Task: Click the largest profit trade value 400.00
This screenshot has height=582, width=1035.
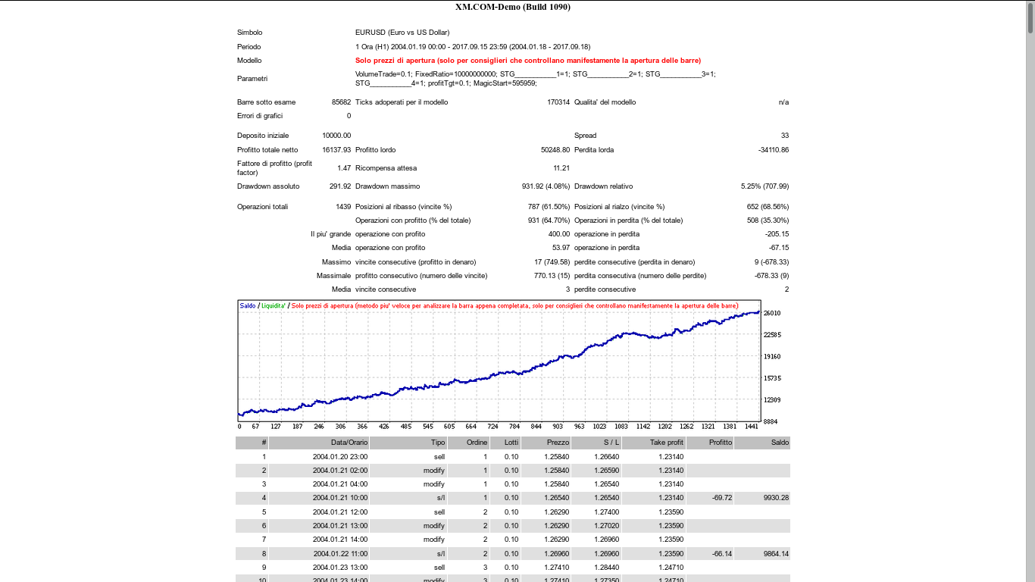Action: tap(559, 234)
